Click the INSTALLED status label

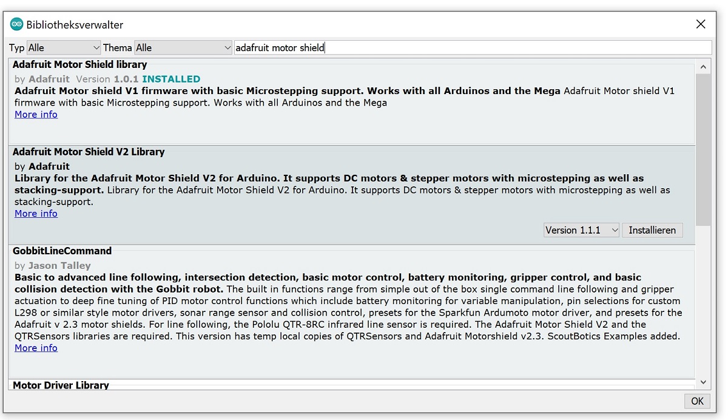pos(171,79)
